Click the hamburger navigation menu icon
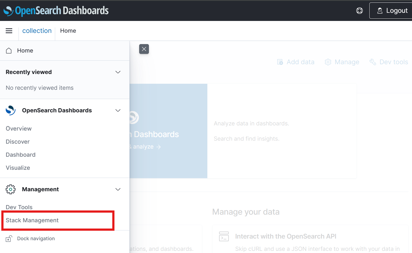 (x=9, y=31)
